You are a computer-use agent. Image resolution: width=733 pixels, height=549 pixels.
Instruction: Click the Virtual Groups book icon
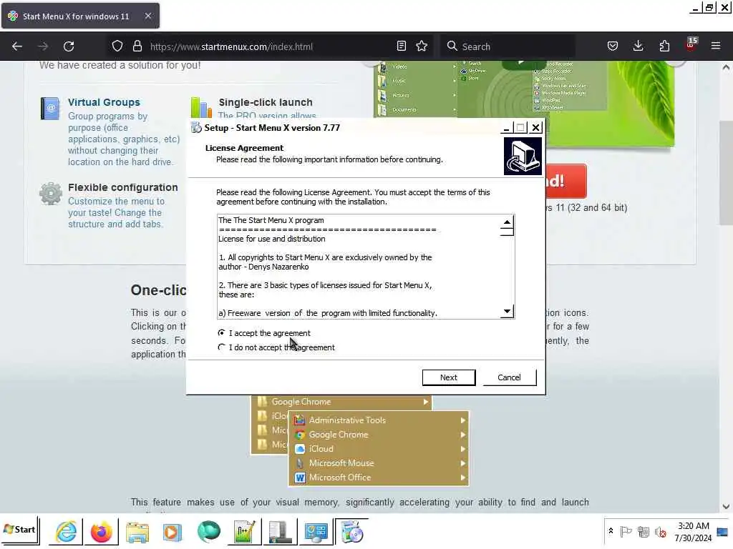click(x=50, y=109)
